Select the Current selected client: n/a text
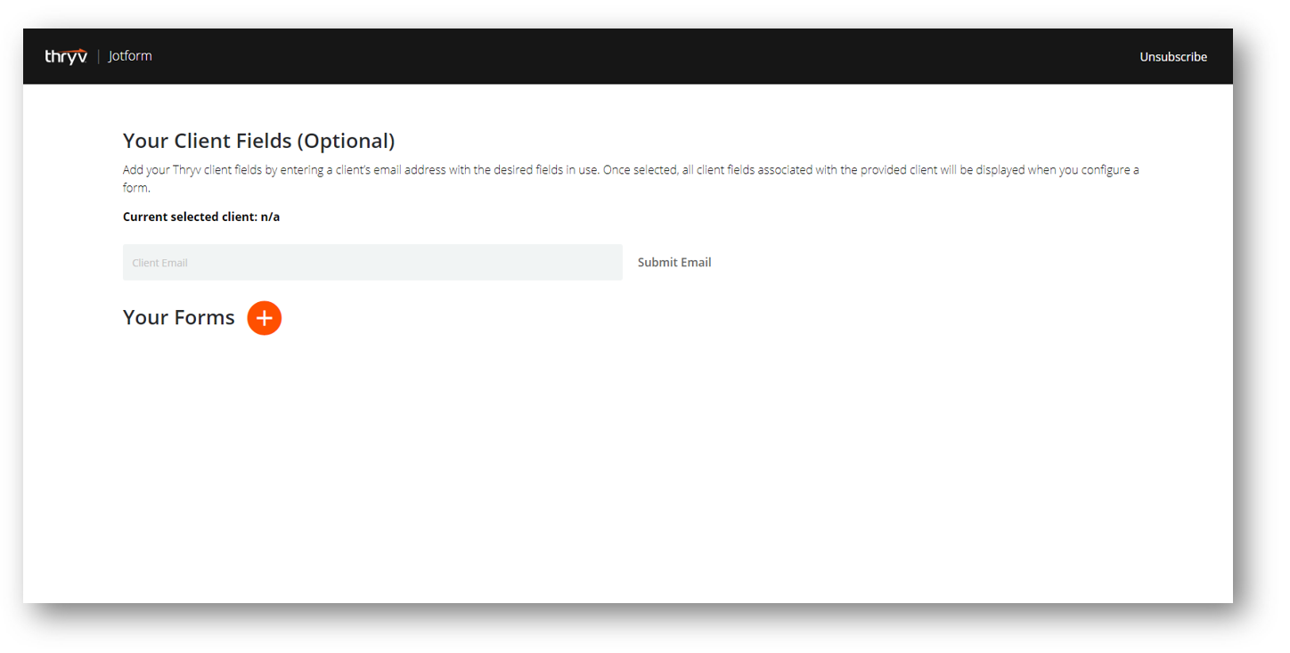1290x653 pixels. tap(201, 216)
